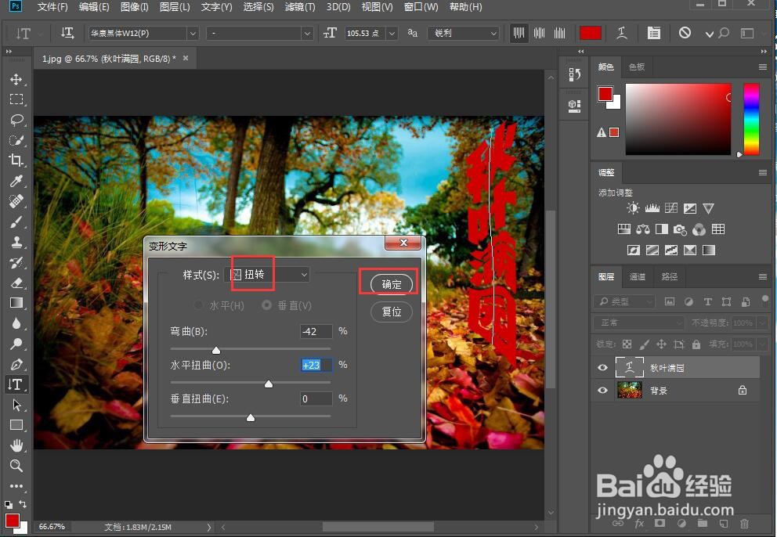Add a Brightness/Contrast adjustment
Image resolution: width=777 pixels, height=537 pixels.
pos(633,208)
